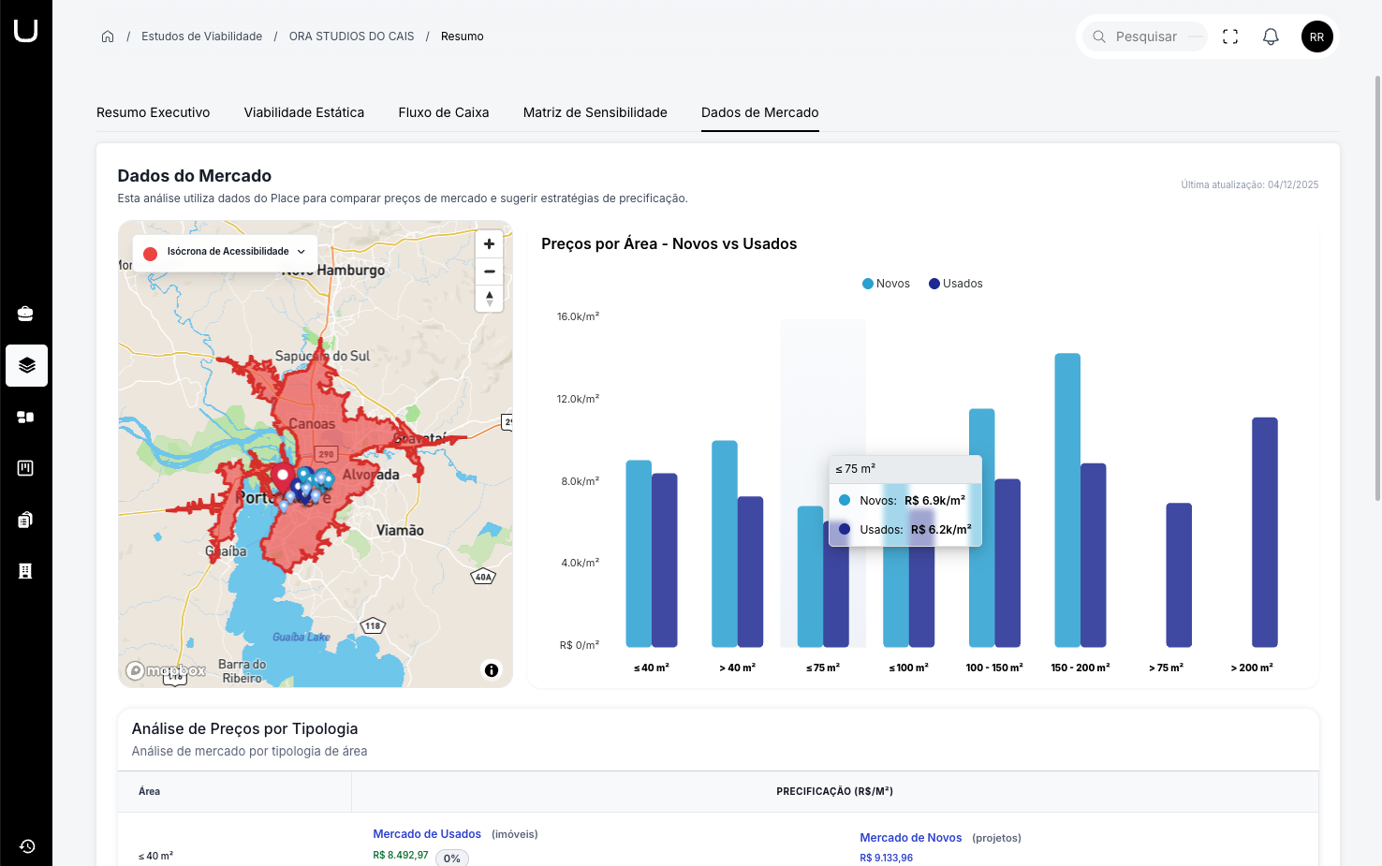Open the notifications bell
The height and width of the screenshot is (866, 1382).
pos(1271,37)
